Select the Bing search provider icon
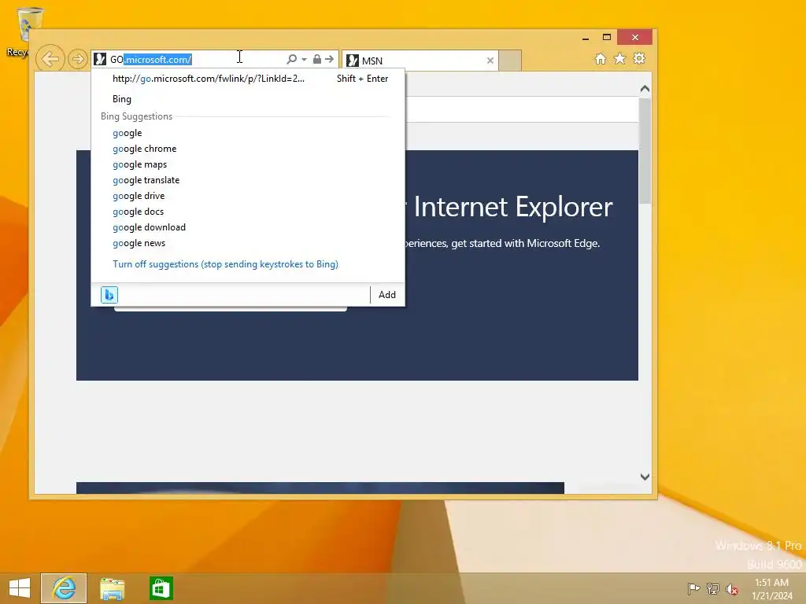806x604 pixels. coord(109,295)
